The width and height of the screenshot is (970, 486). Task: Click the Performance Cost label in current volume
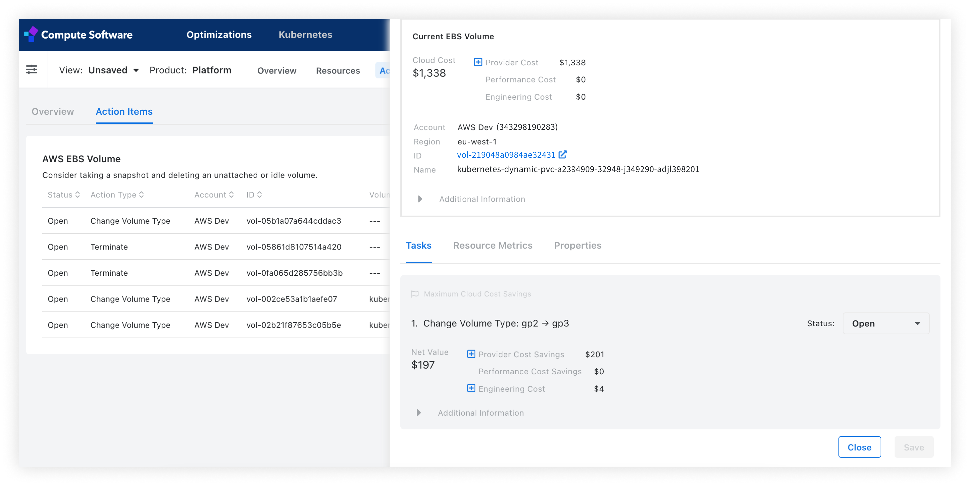[521, 80]
